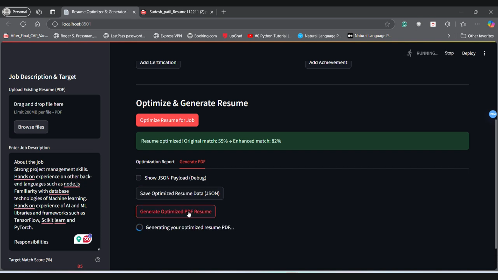This screenshot has height=280, width=498.
Task: Open the Personal profile menu
Action: point(16,12)
